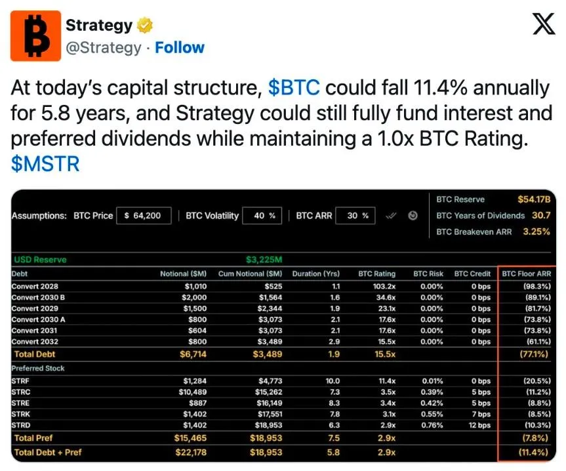Select the STRF preferred stock row
Viewport: 566px width, 471px height.
(x=281, y=380)
